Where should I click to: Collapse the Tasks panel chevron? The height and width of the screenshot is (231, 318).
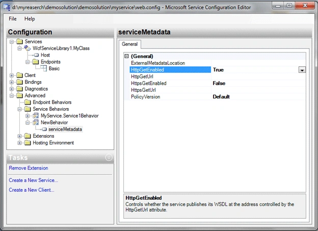coord(109,158)
